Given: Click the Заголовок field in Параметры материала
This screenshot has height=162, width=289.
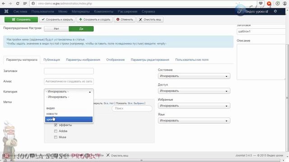Looking at the screenshot, I should pos(69,71).
